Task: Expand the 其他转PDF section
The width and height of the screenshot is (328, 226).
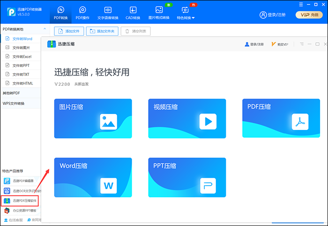Action: pyautogui.click(x=21, y=93)
